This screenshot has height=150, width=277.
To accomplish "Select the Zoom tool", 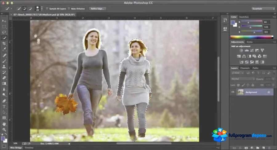I will click(4, 129).
